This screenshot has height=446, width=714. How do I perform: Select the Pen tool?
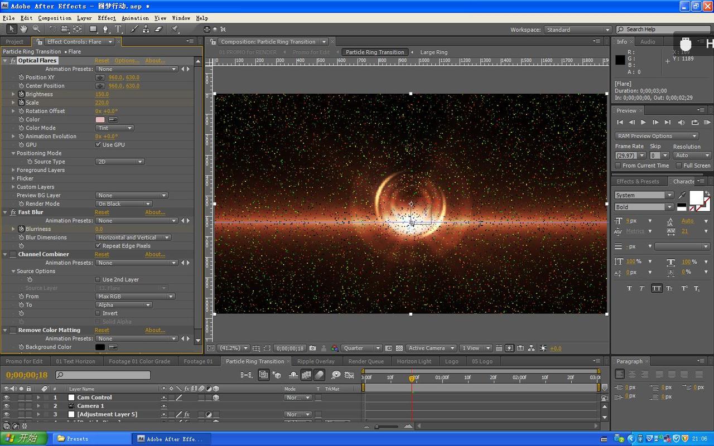click(x=105, y=29)
